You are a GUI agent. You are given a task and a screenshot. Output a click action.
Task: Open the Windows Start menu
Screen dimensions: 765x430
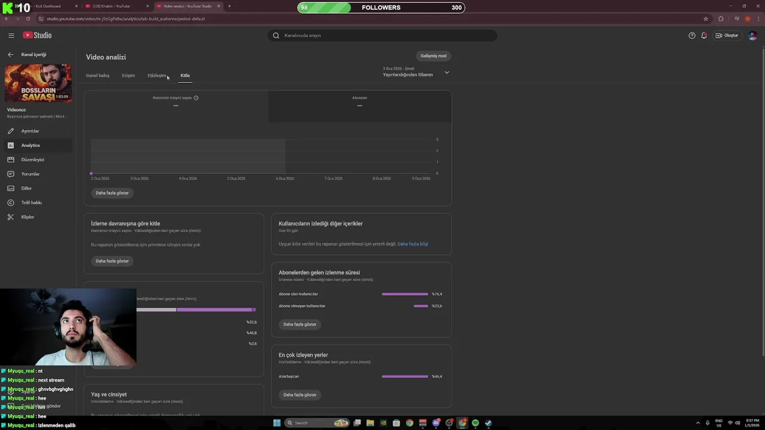277,423
